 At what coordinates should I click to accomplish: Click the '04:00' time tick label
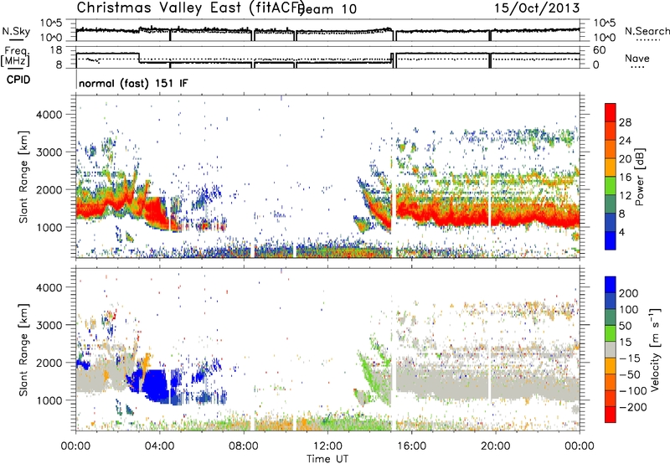pyautogui.click(x=160, y=446)
